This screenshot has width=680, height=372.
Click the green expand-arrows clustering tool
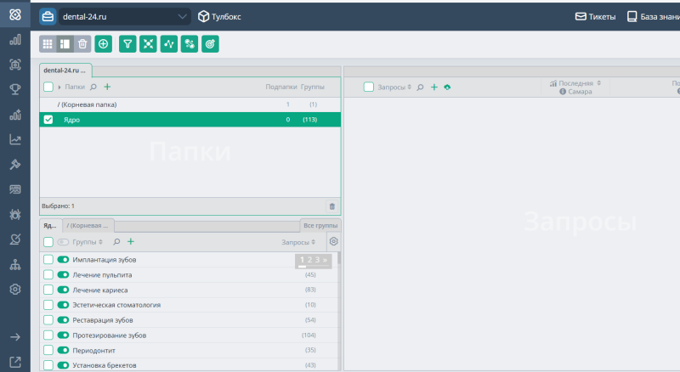(x=148, y=44)
